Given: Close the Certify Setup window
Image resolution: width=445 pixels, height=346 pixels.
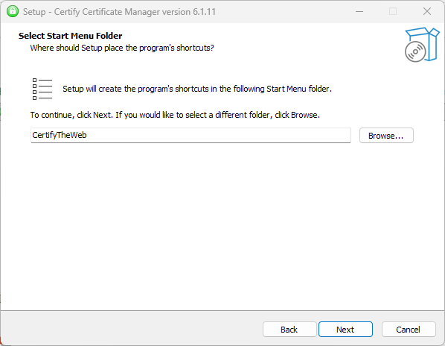Looking at the screenshot, I should pos(427,12).
